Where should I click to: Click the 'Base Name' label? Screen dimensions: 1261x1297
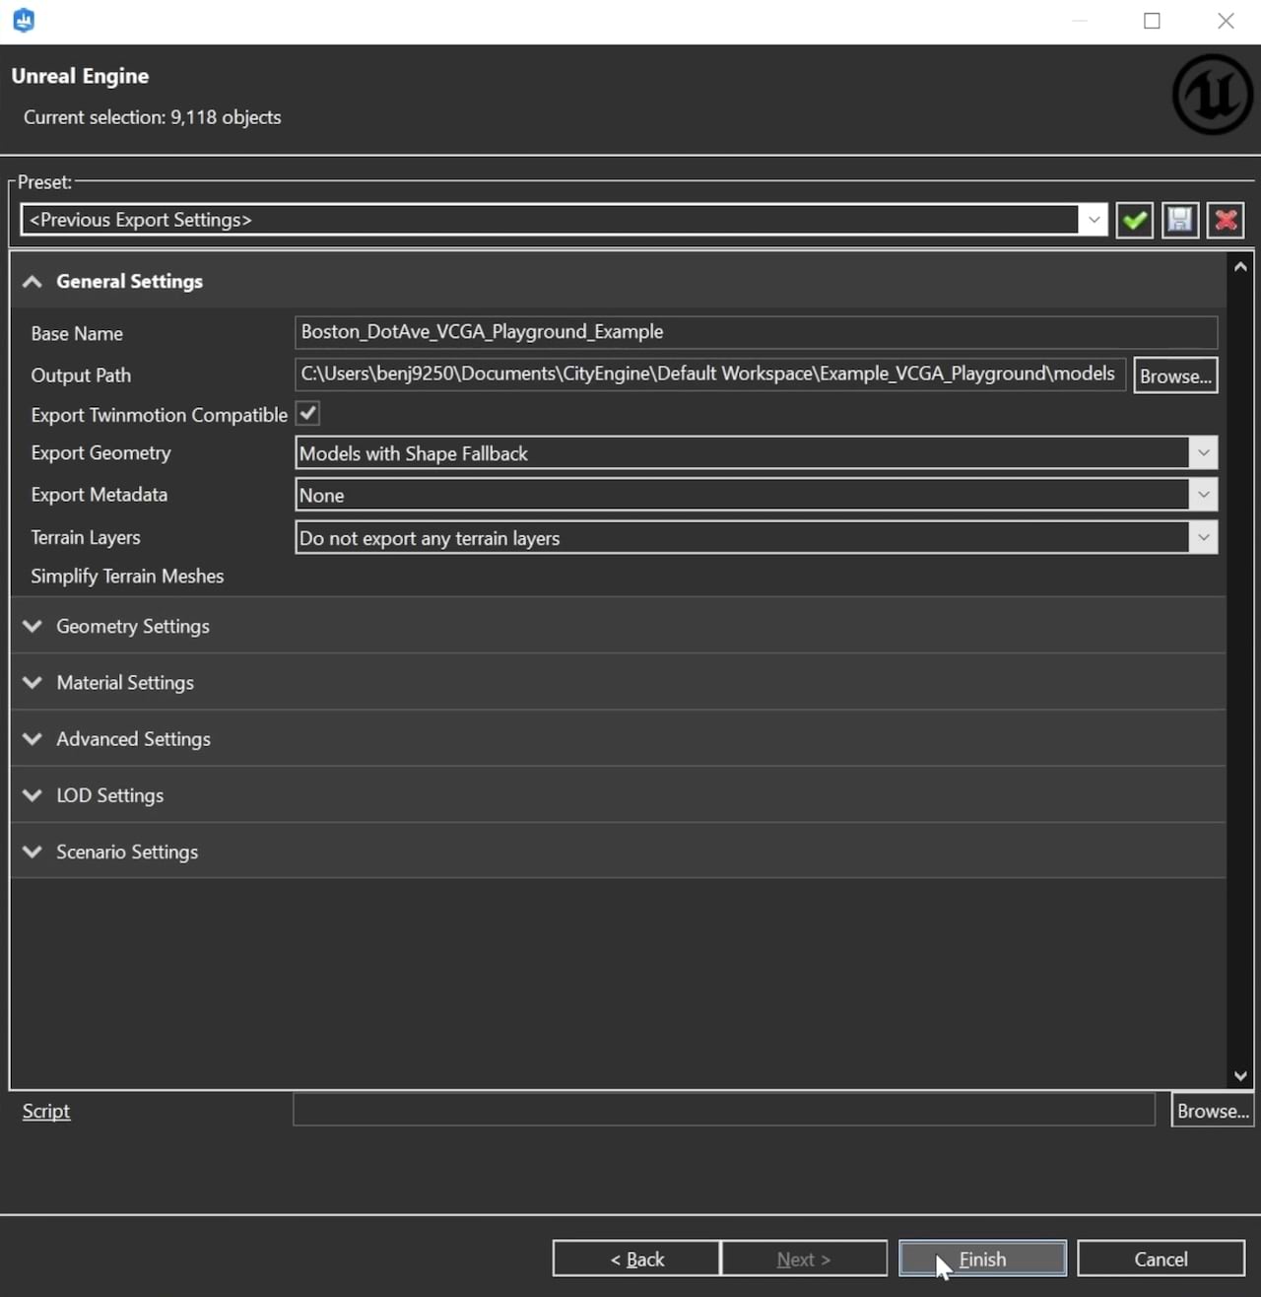(x=77, y=334)
